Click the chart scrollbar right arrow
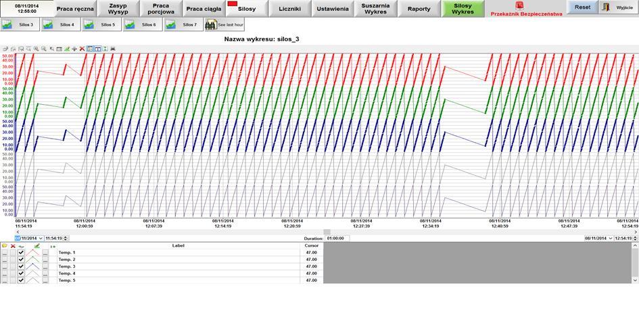639x313 pixels. point(636,232)
